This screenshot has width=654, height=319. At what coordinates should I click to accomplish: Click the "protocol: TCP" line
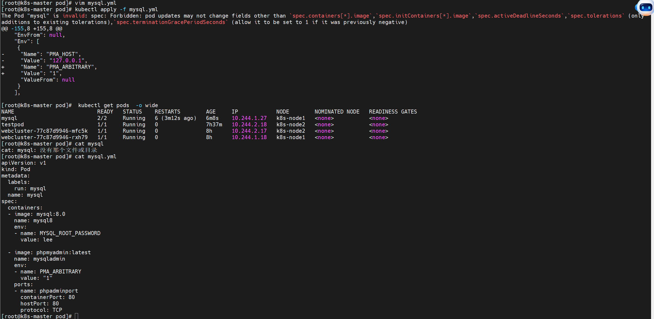41,310
